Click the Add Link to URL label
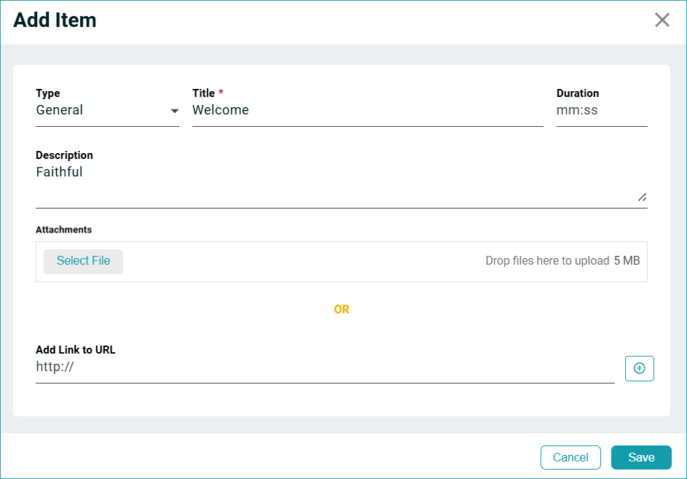The image size is (687, 479). (75, 350)
